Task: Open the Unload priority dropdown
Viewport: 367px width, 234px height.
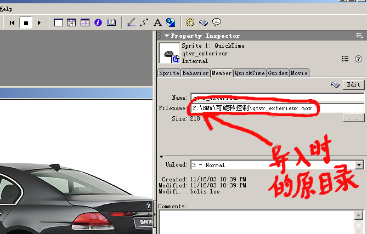Action: point(359,165)
